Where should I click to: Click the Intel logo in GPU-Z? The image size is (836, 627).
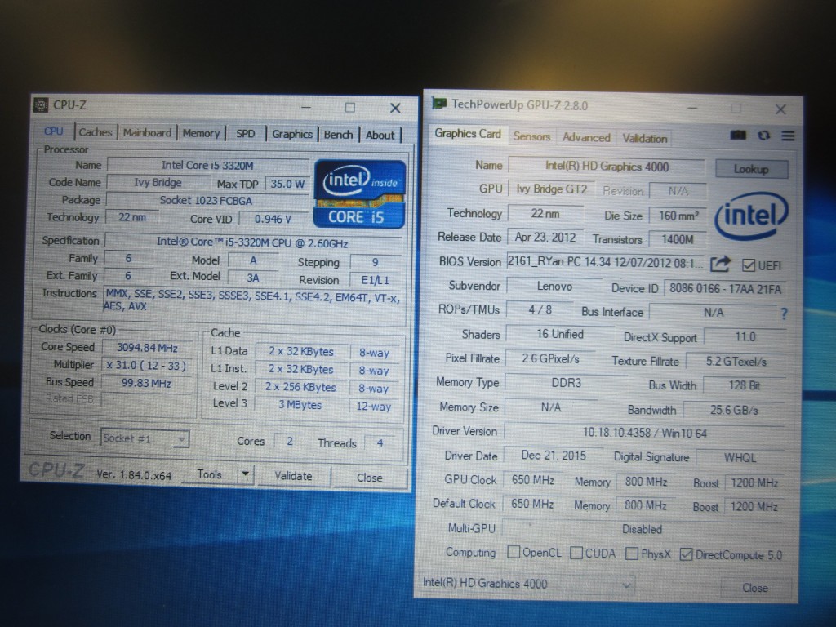tap(751, 216)
